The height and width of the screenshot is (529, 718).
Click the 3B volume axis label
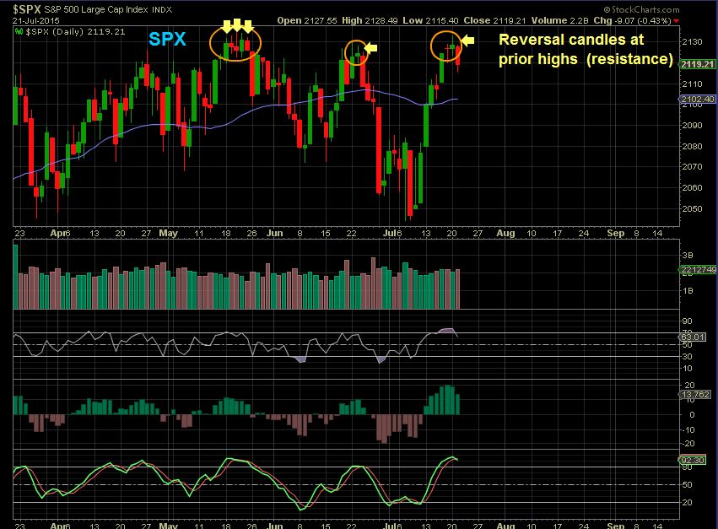point(688,255)
